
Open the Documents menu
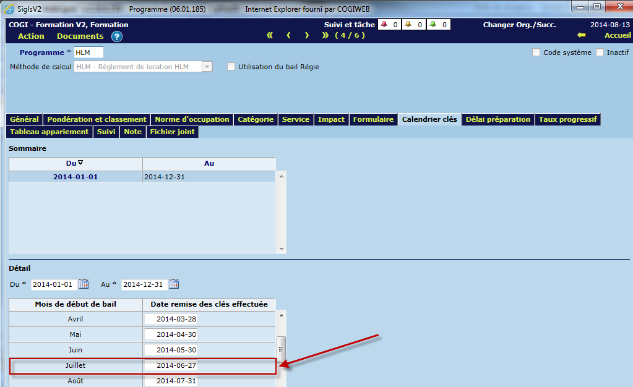point(80,36)
